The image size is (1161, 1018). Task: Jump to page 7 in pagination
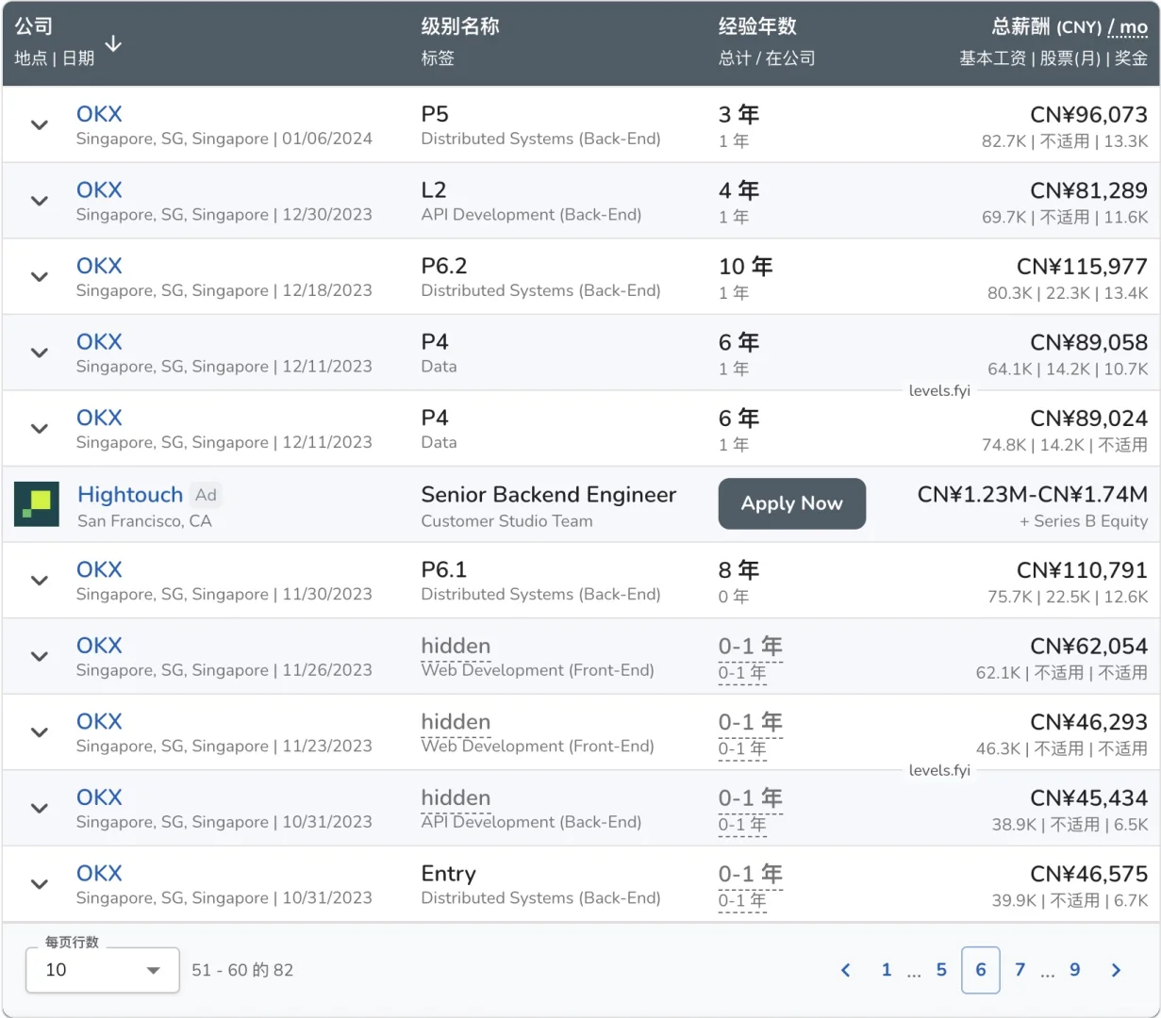point(1020,970)
